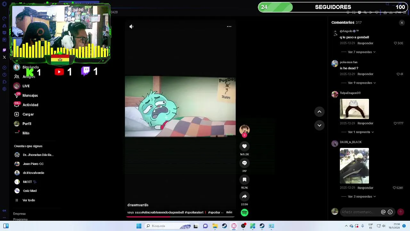The width and height of the screenshot is (410, 231).
Task: Like DAUN_in_BLACK's comment showing 5281
Action: 394,188
